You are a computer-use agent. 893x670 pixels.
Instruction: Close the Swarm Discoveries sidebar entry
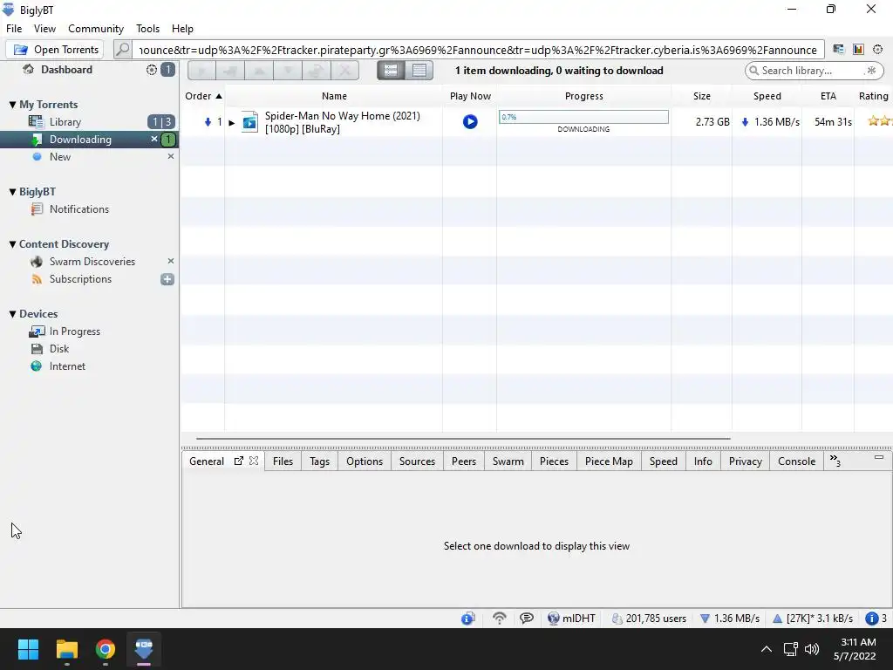[x=170, y=261]
